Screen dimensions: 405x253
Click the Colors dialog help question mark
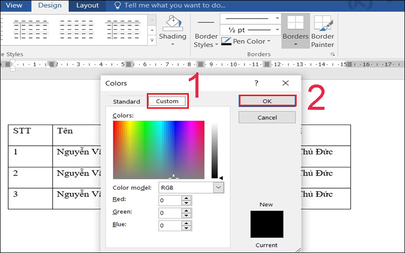click(256, 83)
